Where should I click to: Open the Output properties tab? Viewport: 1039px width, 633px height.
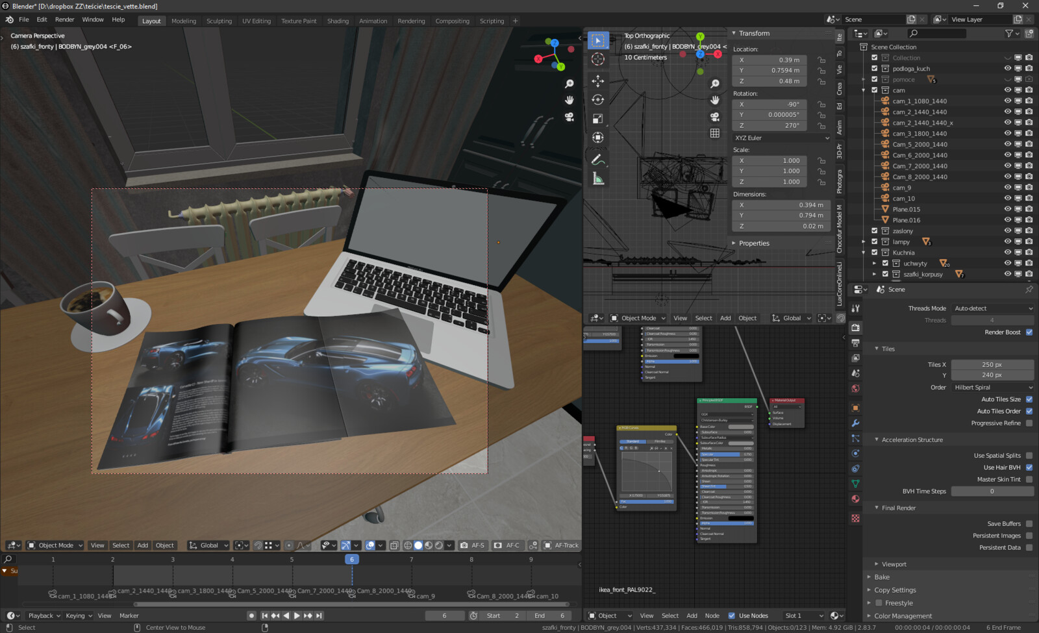[855, 343]
